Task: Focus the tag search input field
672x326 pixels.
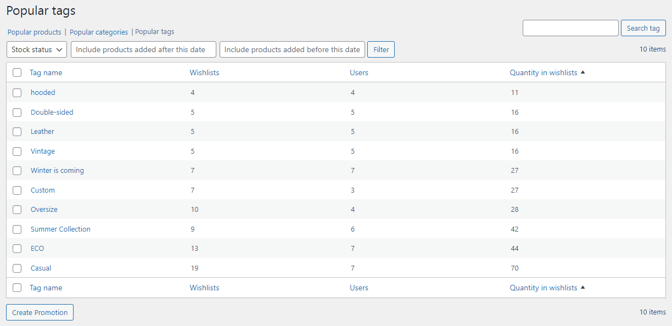Action: coord(570,29)
